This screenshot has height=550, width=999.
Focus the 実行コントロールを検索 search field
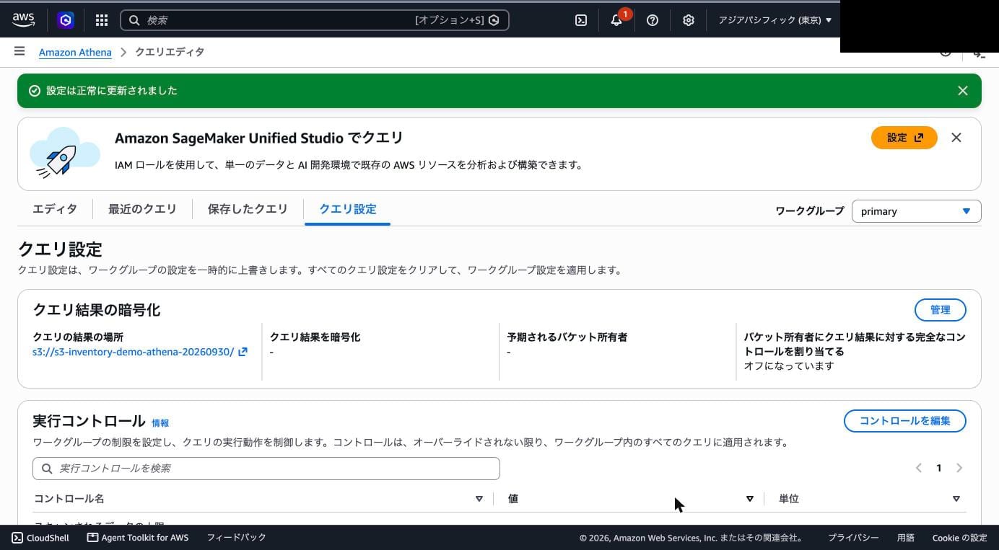266,469
